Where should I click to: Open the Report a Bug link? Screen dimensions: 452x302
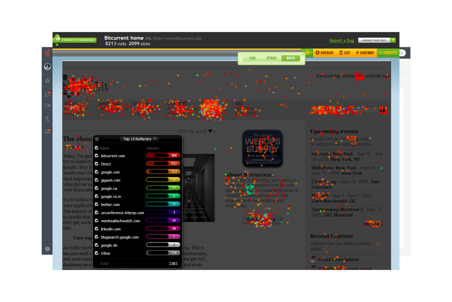click(341, 40)
